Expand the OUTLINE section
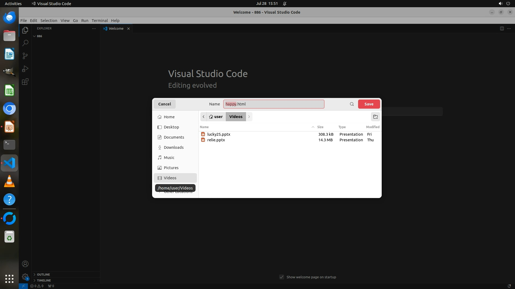This screenshot has height=289, width=515. tap(43, 275)
